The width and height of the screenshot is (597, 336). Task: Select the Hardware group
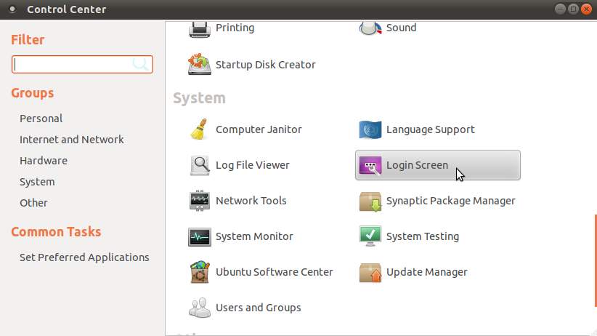click(44, 161)
